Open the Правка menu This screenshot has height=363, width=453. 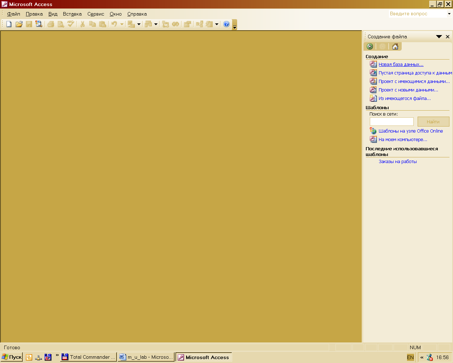(x=34, y=14)
